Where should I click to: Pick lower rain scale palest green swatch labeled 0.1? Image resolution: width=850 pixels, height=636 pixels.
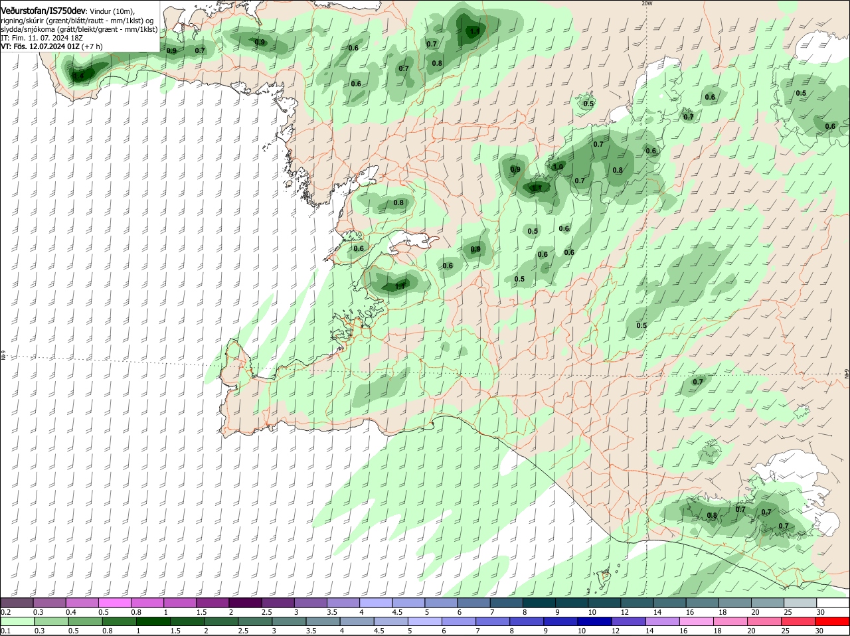tap(17, 621)
